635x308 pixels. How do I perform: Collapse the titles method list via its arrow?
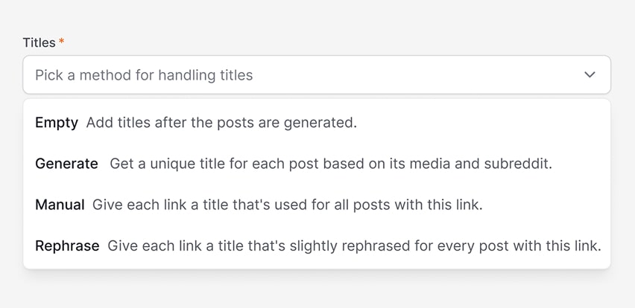coord(590,75)
